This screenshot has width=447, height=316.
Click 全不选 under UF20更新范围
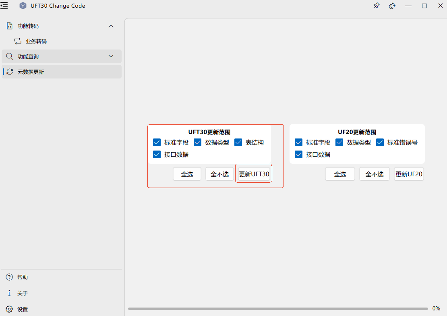pyautogui.click(x=374, y=174)
